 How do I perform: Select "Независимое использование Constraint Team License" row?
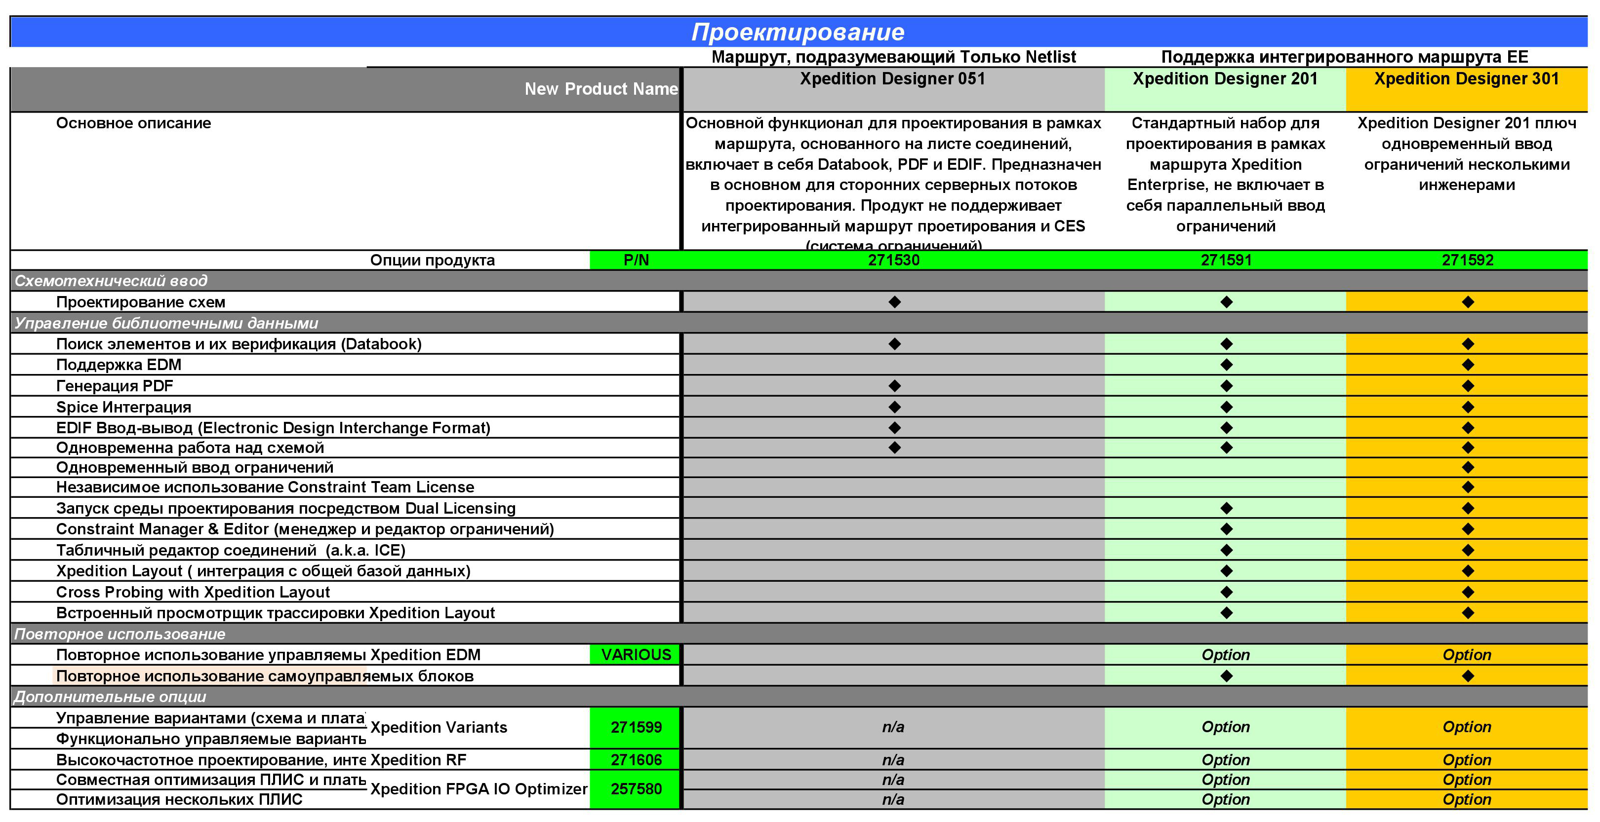click(x=265, y=487)
